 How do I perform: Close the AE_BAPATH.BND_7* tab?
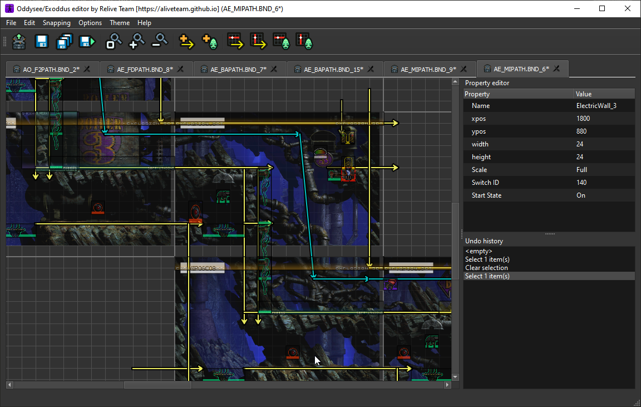(274, 69)
